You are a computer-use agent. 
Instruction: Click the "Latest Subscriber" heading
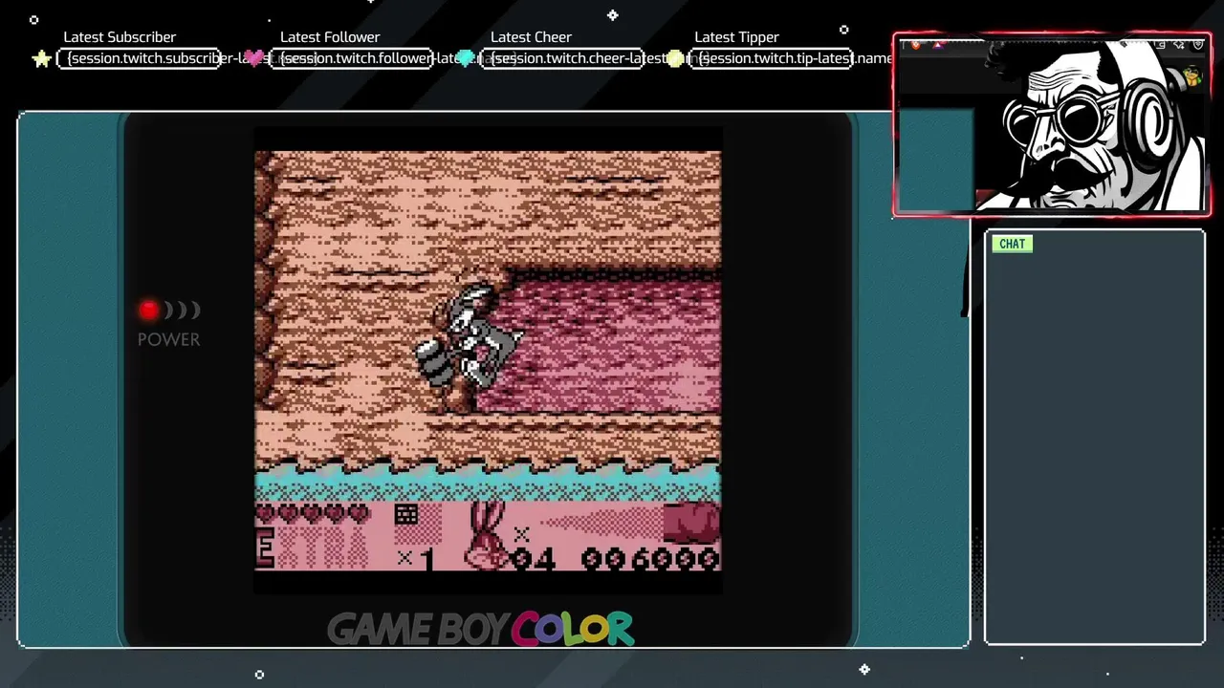tap(120, 37)
